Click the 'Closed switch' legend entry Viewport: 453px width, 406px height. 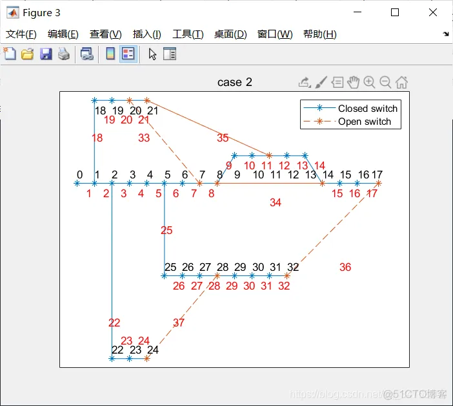(x=367, y=109)
